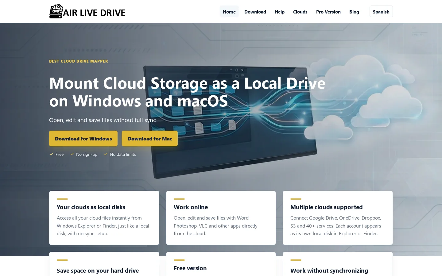Viewport: 442px width, 276px height.
Task: Click the checkmark icon beside No data limits
Action: pyautogui.click(x=106, y=154)
